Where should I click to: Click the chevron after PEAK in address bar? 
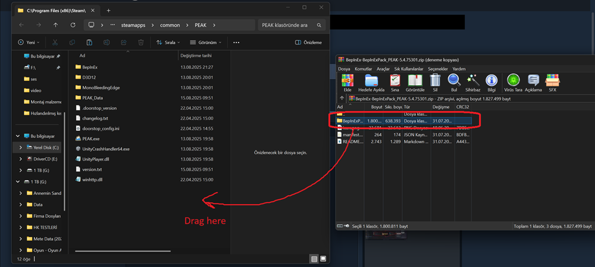point(214,26)
